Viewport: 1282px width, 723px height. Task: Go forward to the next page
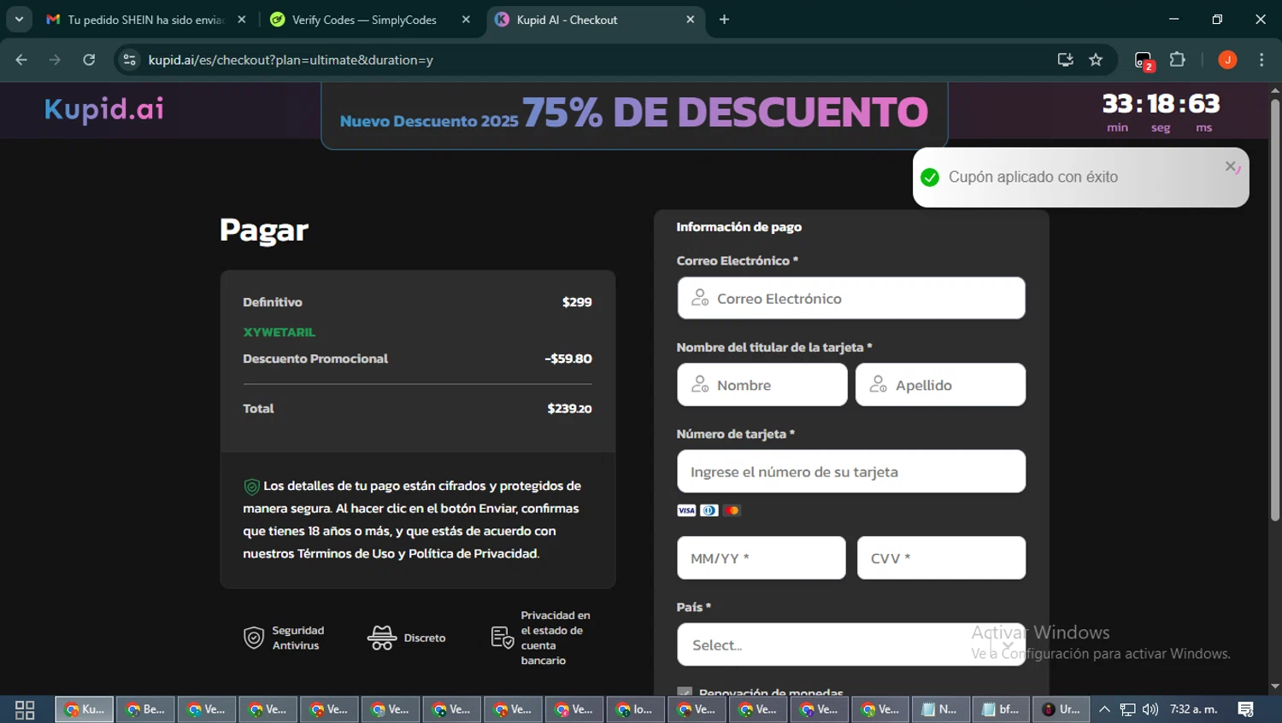[x=55, y=60]
